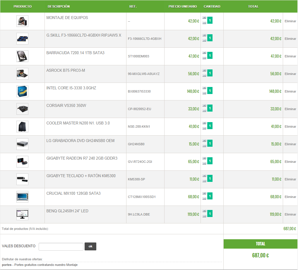Click quantity box for MONTAJE DE EQUIPOS
This screenshot has height=270, width=298.
(x=210, y=20)
